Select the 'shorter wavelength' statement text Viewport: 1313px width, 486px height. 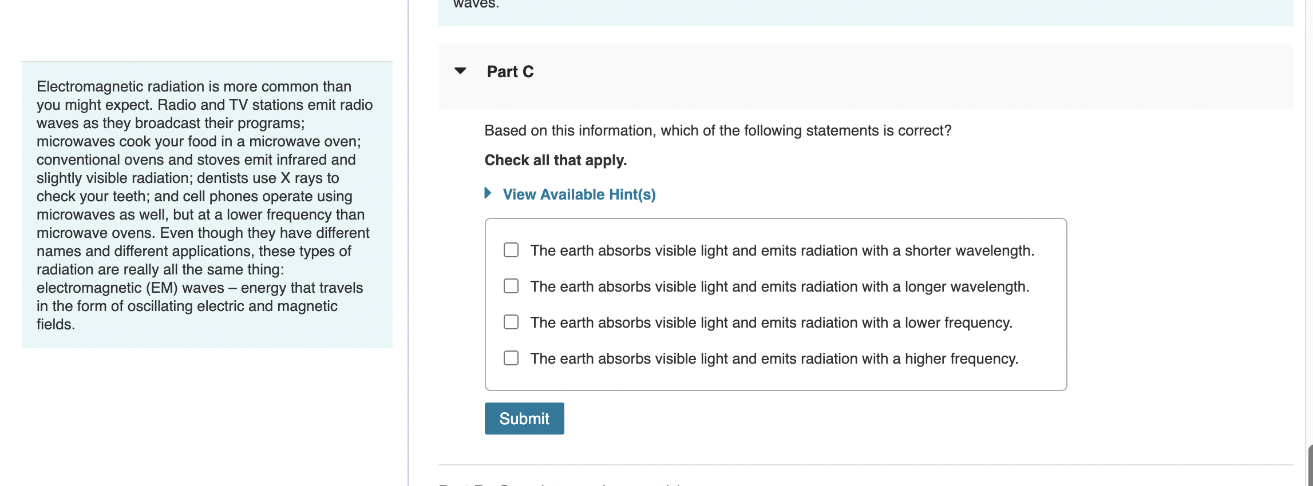pyautogui.click(x=782, y=250)
